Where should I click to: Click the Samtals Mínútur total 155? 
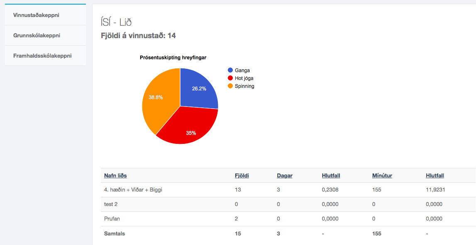pyautogui.click(x=377, y=234)
